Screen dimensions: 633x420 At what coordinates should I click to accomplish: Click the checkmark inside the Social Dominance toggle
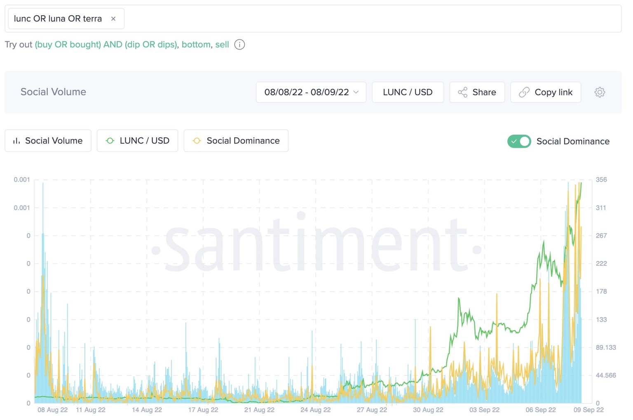514,141
